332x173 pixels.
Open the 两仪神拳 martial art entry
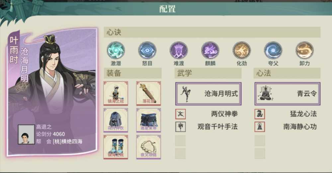tap(207, 114)
